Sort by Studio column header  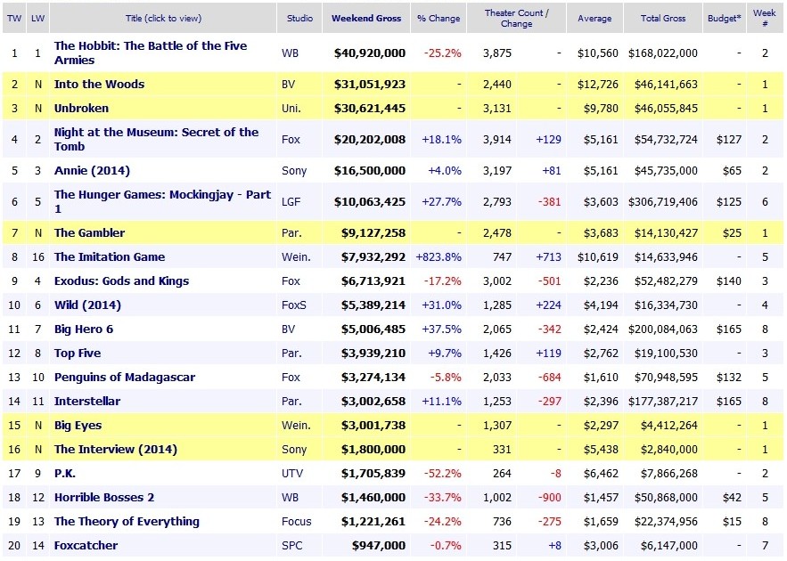coord(299,19)
